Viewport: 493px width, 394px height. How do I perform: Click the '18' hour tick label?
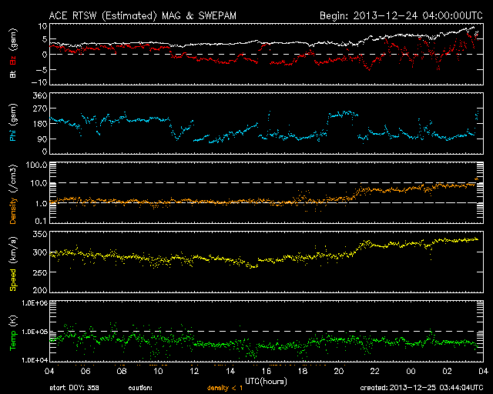pyautogui.click(x=303, y=372)
